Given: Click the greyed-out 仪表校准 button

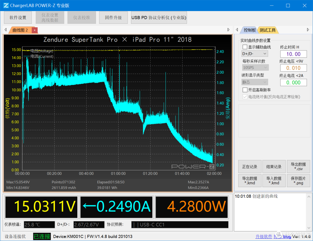Looking at the screenshot, I should pos(82,18).
